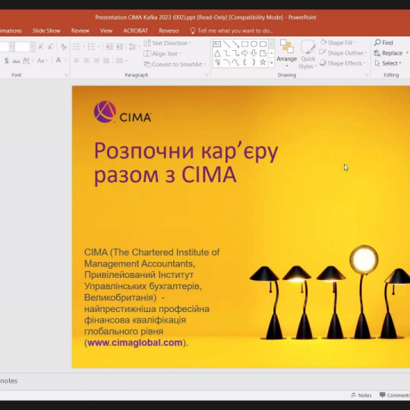Switch to the View tab
Screen dimensions: 410x410
tap(106, 31)
